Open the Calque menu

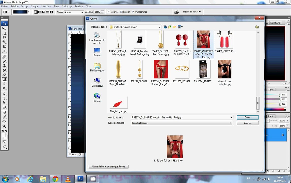[35, 6]
